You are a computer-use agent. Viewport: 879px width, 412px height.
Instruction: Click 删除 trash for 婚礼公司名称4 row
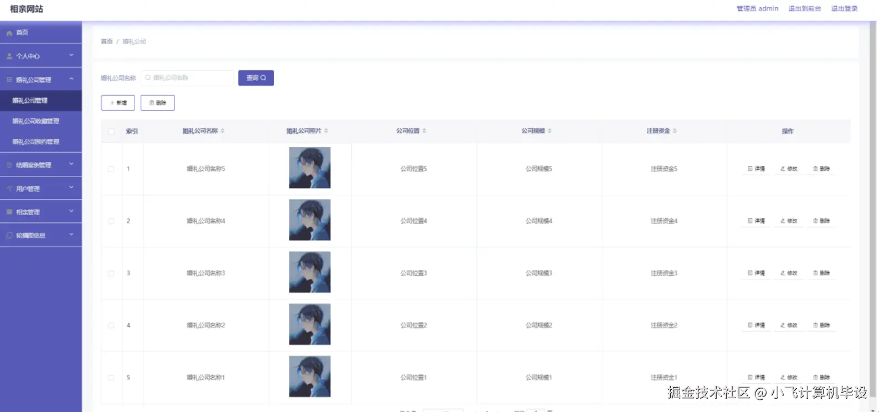coord(821,221)
